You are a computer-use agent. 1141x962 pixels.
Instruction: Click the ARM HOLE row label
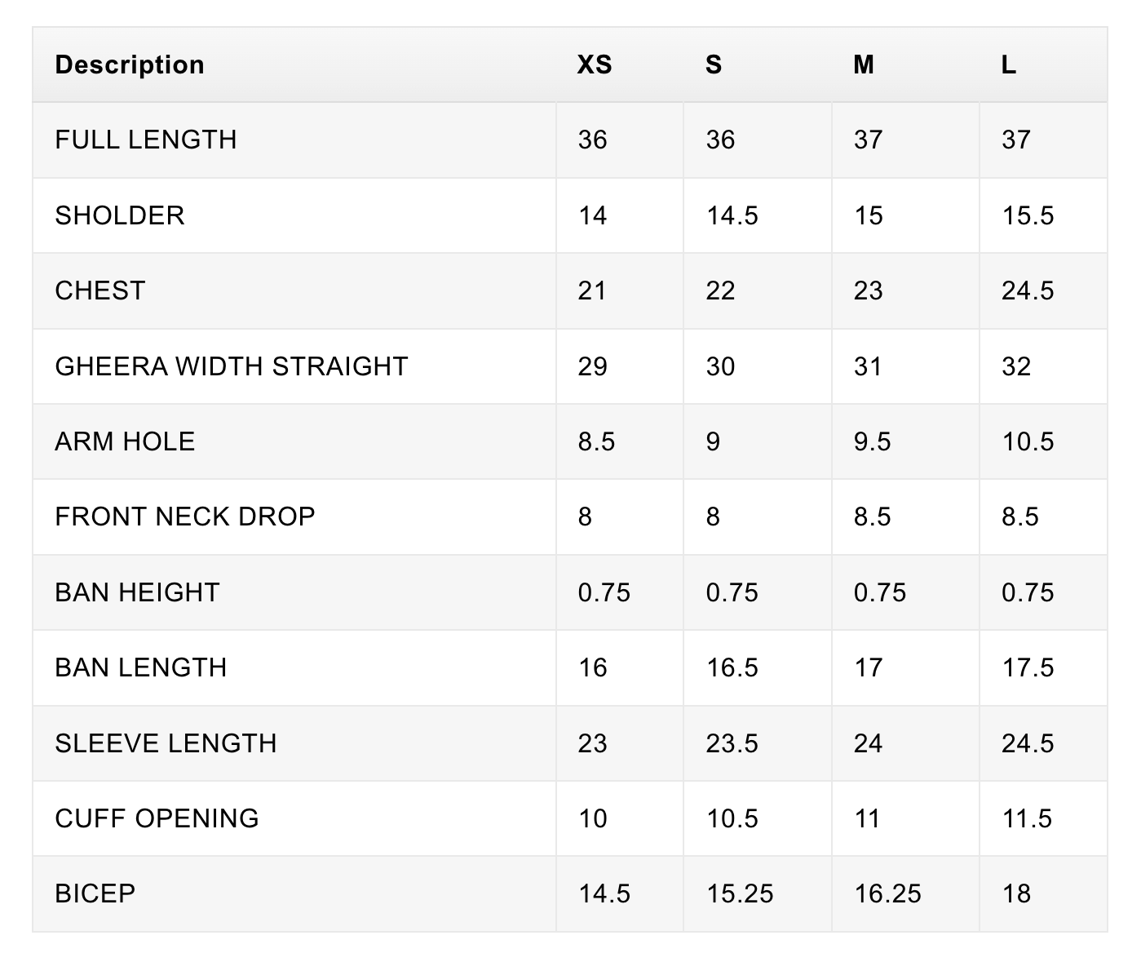click(125, 441)
